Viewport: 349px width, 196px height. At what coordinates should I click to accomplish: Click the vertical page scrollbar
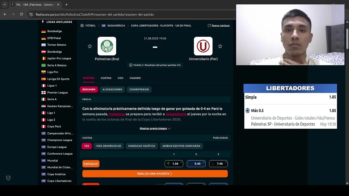[x=347, y=39]
